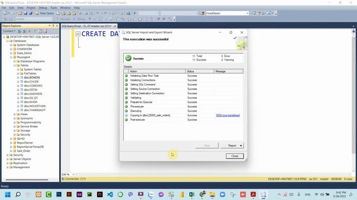
Task: Toggle auto-hide pin on Object Explorer panel
Action: click(54, 26)
